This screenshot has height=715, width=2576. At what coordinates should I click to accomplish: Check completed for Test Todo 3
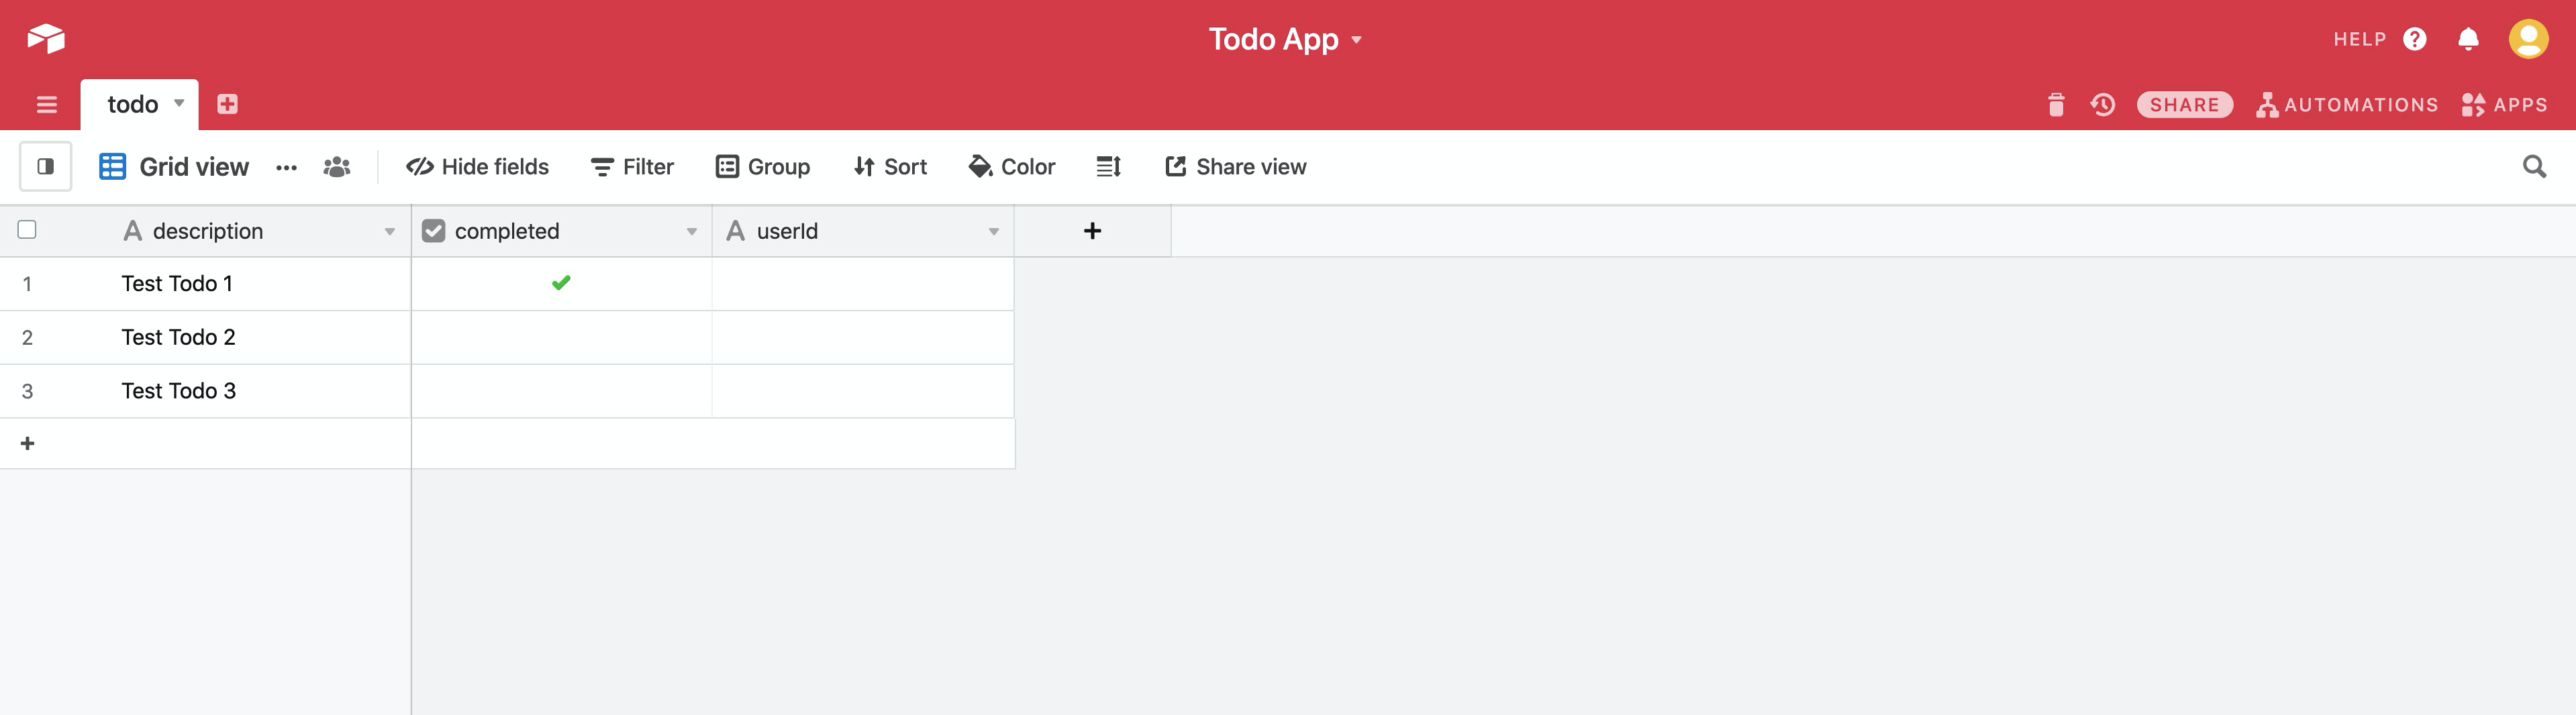click(x=561, y=391)
